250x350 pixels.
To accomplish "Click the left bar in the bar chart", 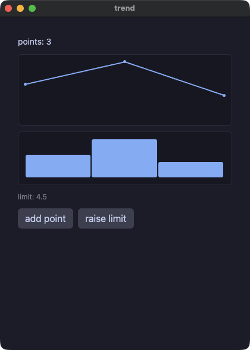I will 58,166.
